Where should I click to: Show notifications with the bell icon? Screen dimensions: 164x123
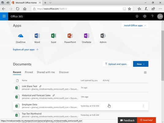tap(137, 16)
